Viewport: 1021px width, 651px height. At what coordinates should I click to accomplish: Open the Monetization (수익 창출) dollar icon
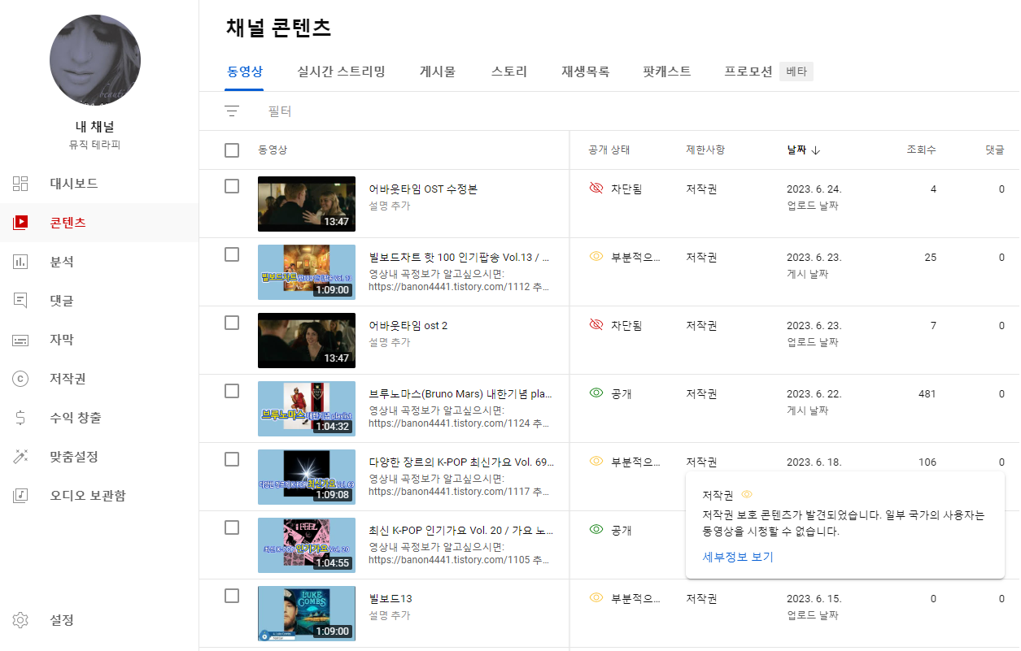coord(21,418)
